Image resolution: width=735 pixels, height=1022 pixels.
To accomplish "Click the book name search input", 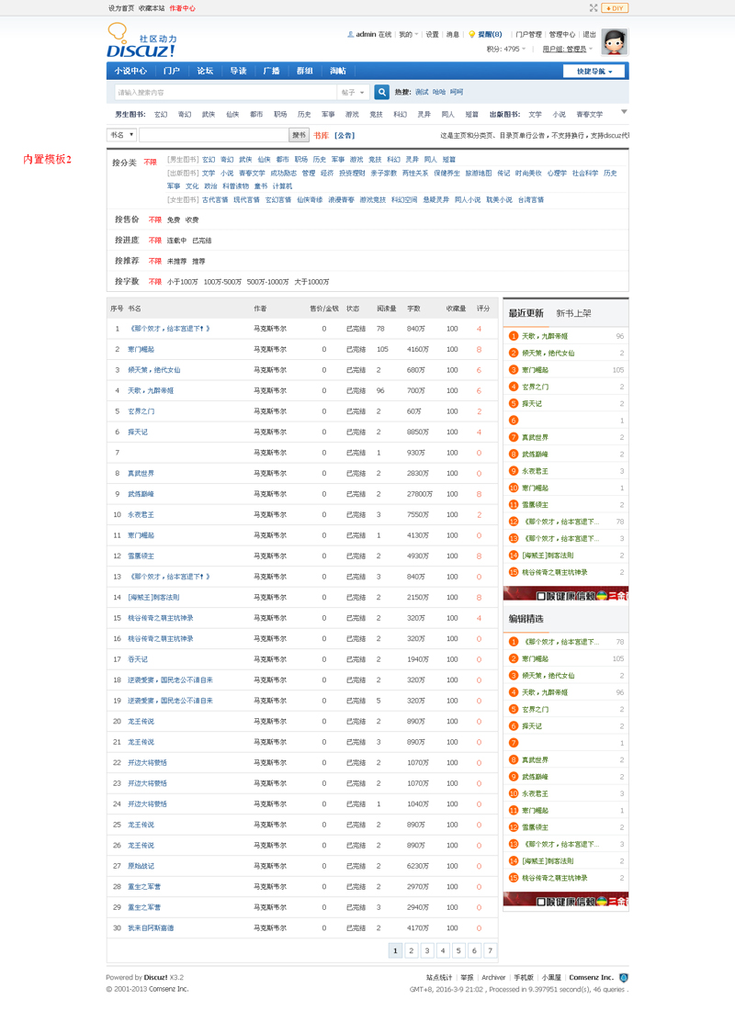I will click(214, 135).
